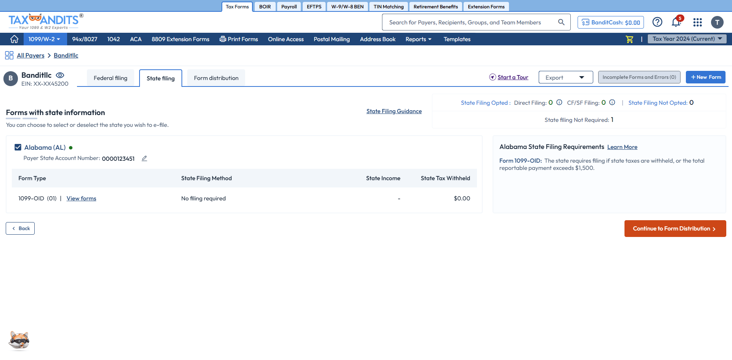The height and width of the screenshot is (360, 732).
Task: Click View forms link for 1099-OID
Action: [82, 198]
